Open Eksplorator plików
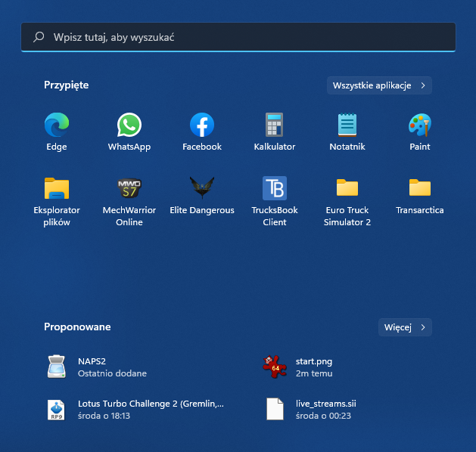Viewport: 476px width, 452px height. coord(57,188)
